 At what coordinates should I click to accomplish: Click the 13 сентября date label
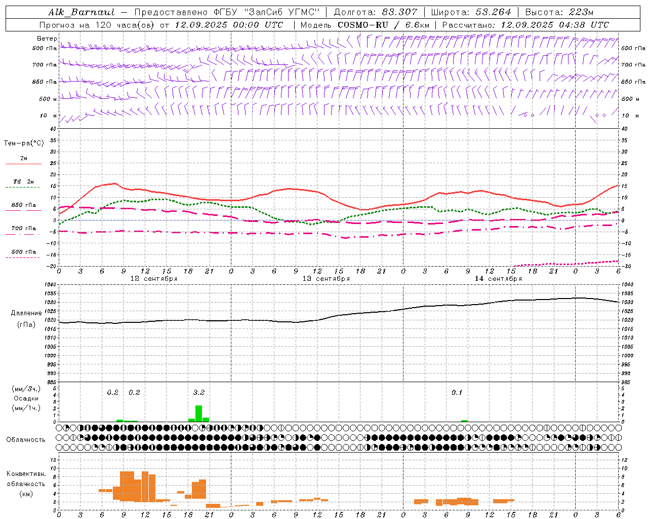(326, 279)
